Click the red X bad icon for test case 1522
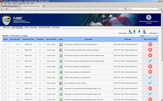Image resolution: width=163 pixels, height=101 pixels. coord(150,44)
